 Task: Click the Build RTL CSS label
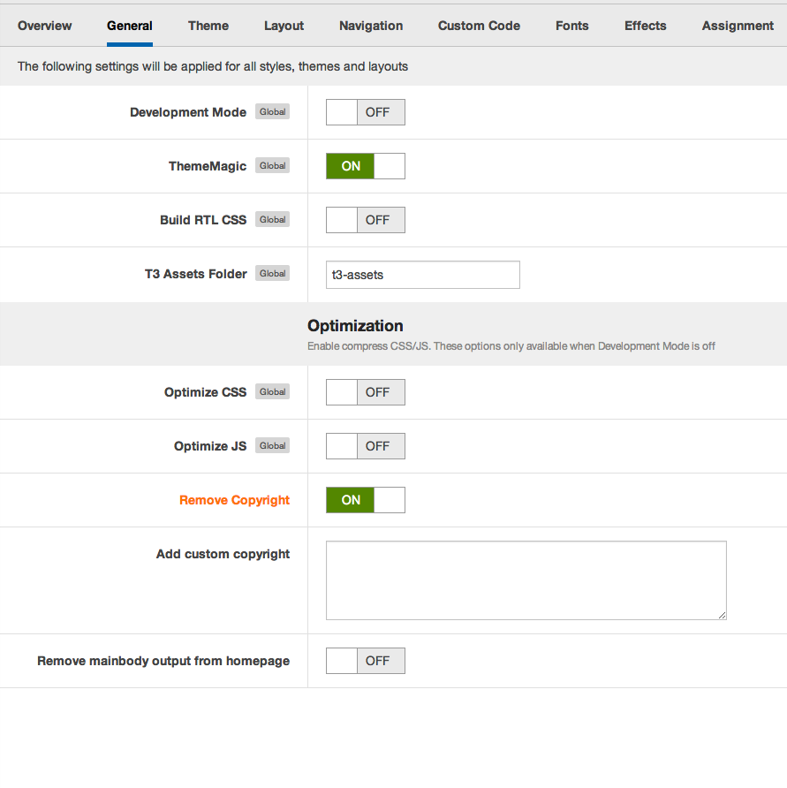coord(203,220)
